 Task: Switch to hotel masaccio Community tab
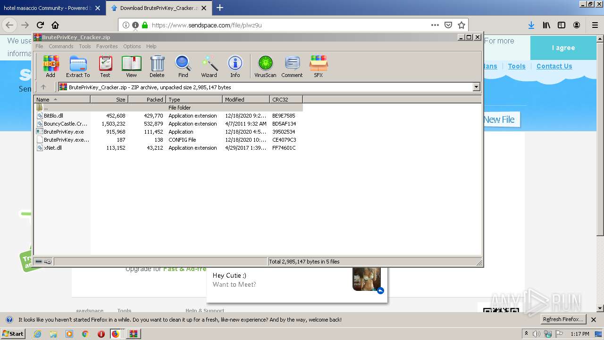52,8
